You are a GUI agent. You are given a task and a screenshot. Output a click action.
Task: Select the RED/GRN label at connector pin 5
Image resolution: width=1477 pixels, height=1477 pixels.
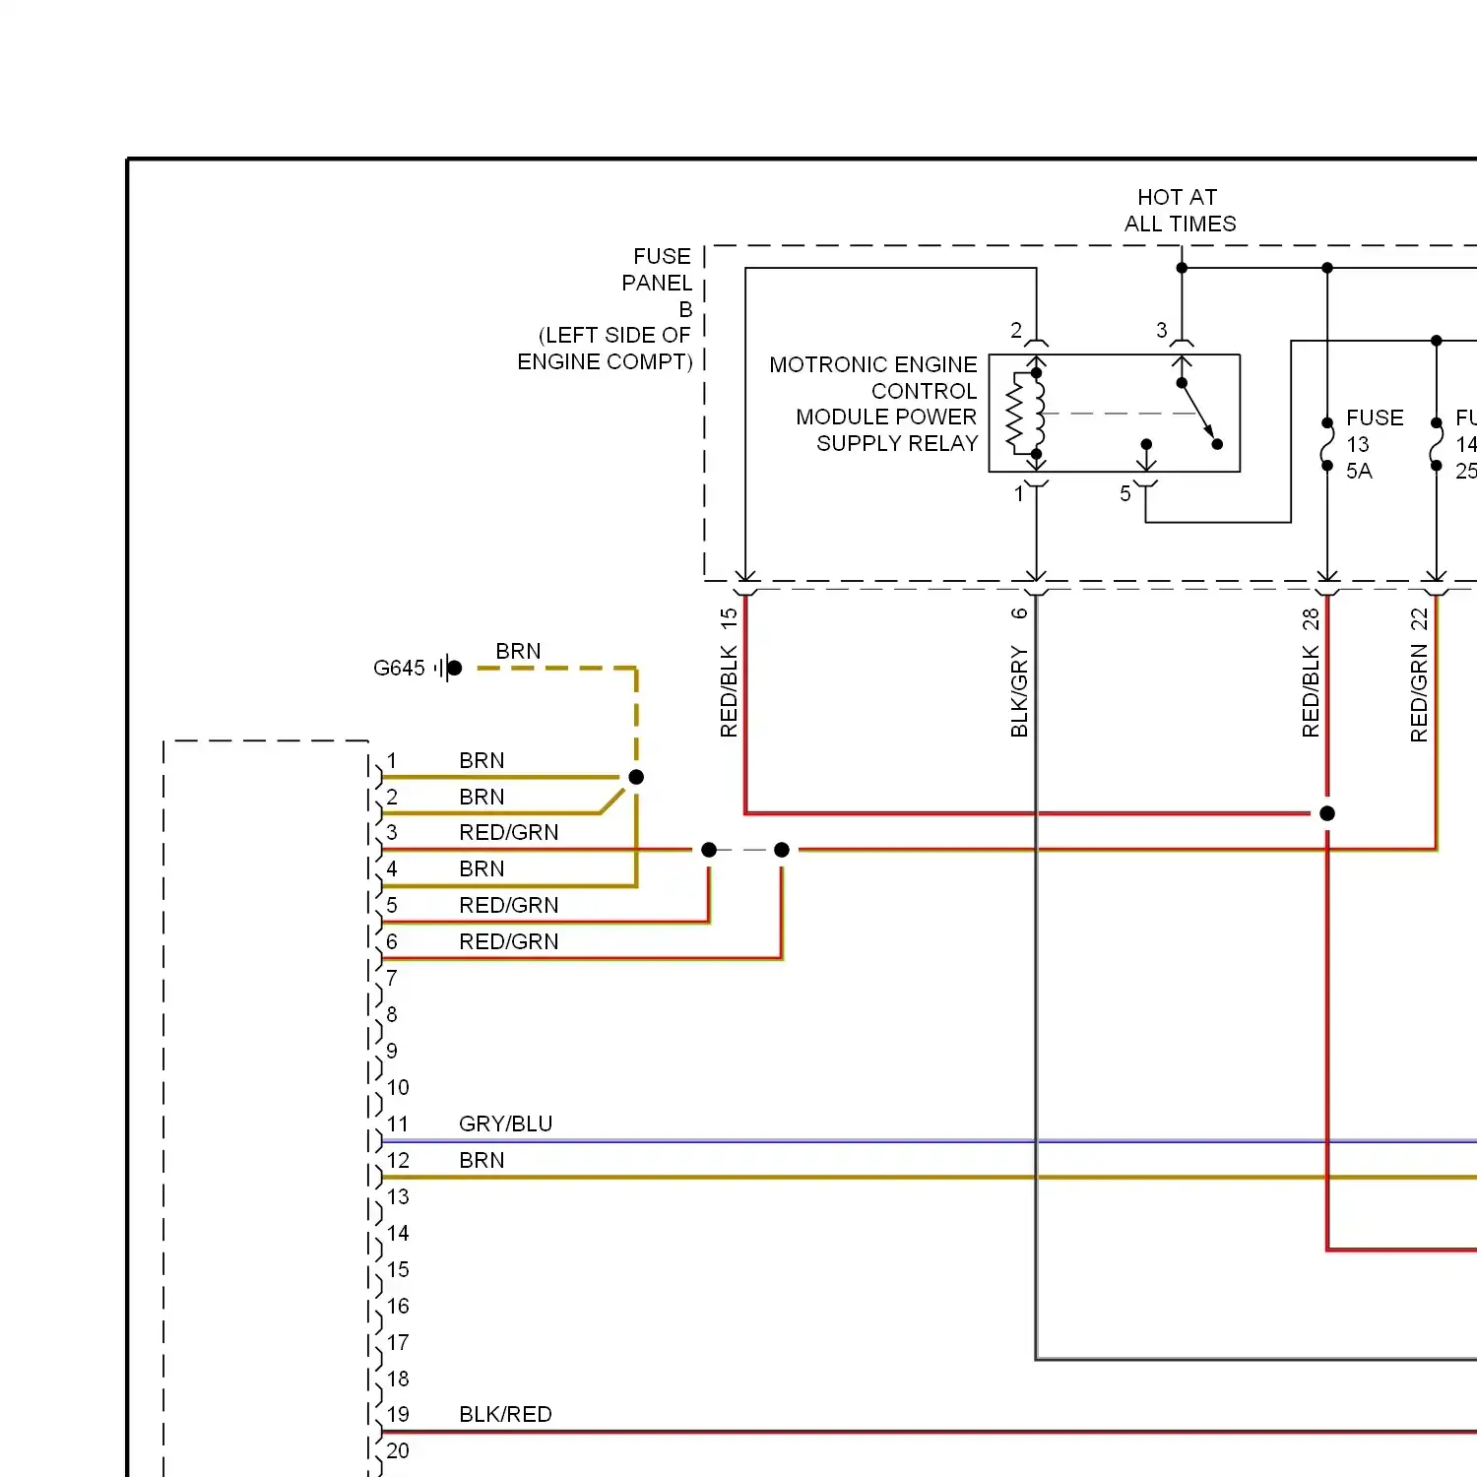click(x=509, y=906)
